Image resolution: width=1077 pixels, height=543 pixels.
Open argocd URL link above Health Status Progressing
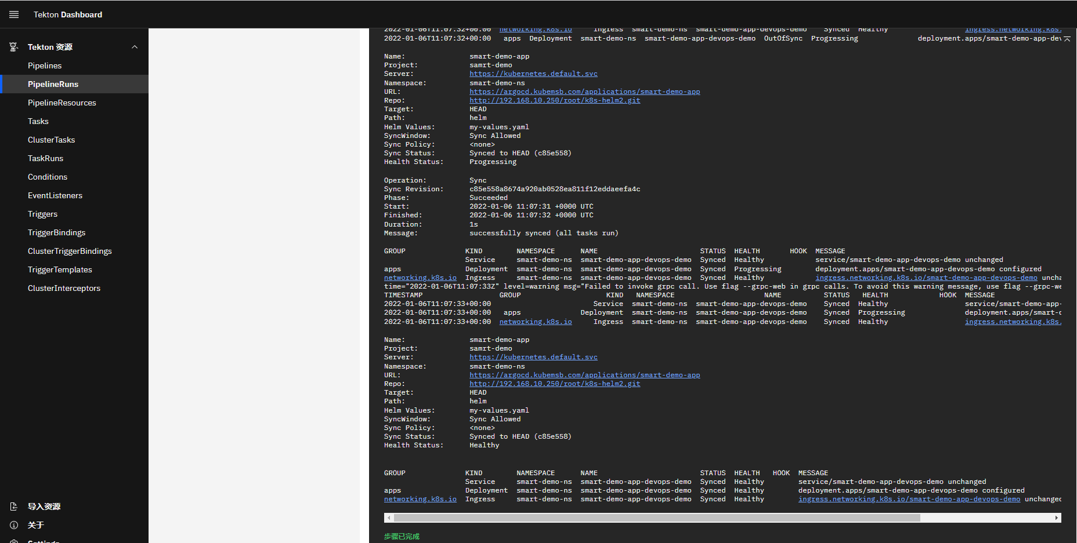click(x=584, y=92)
